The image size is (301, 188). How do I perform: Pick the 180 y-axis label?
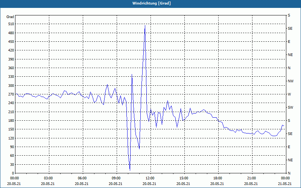click(11, 121)
